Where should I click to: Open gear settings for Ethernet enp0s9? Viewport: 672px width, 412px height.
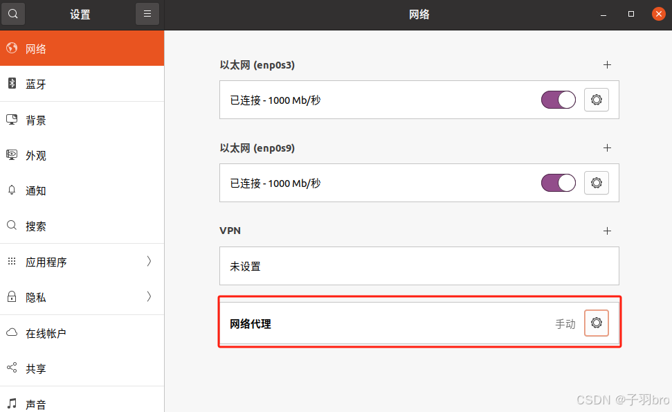click(596, 183)
